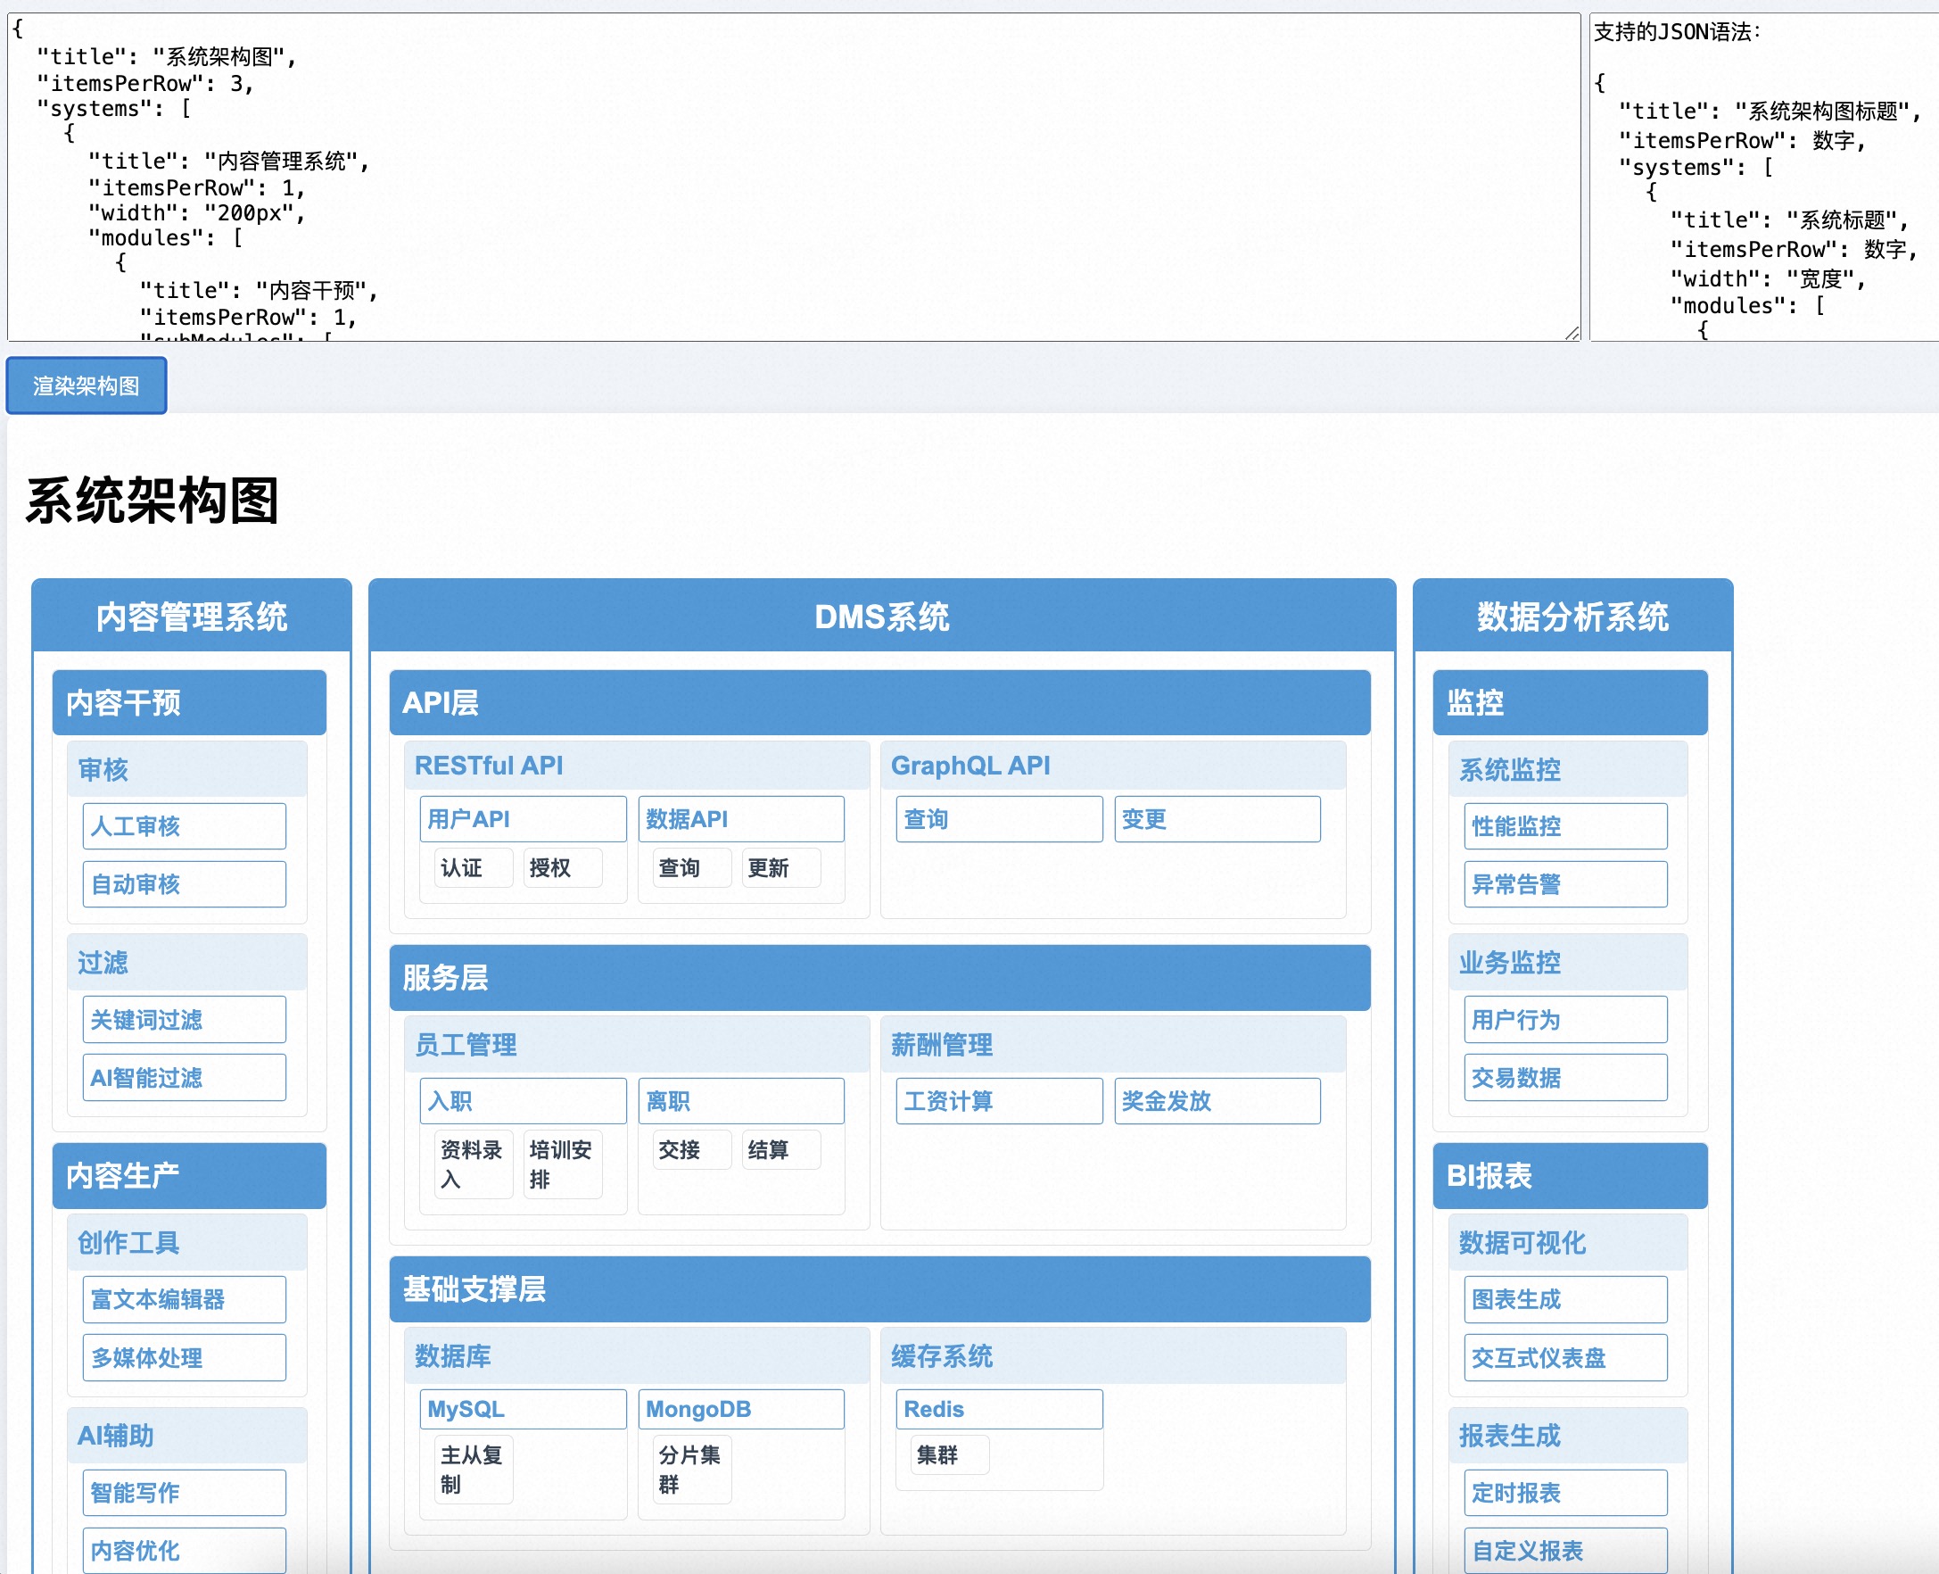Viewport: 1939px width, 1574px height.
Task: Click the 结算 chip
Action: pos(781,1150)
